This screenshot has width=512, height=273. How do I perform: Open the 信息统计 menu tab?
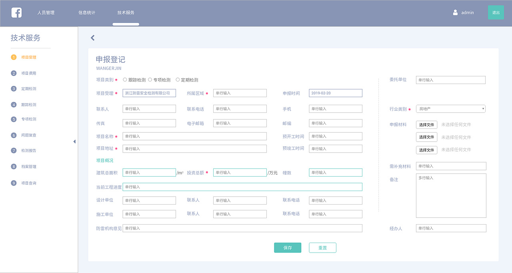point(88,12)
